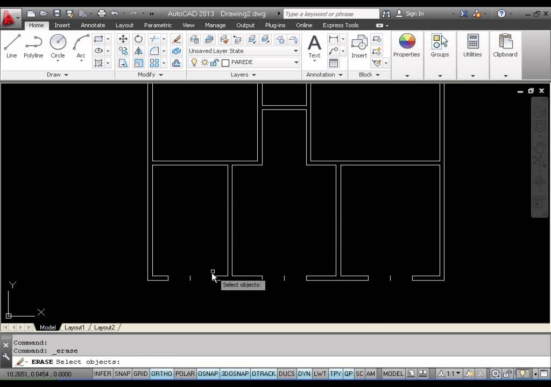Click the Fillet tool icon
Image resolution: width=551 pixels, height=387 pixels.
coord(154,51)
